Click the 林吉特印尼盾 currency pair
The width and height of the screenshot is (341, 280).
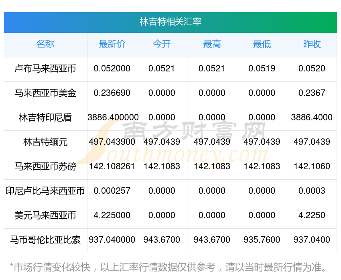45,118
